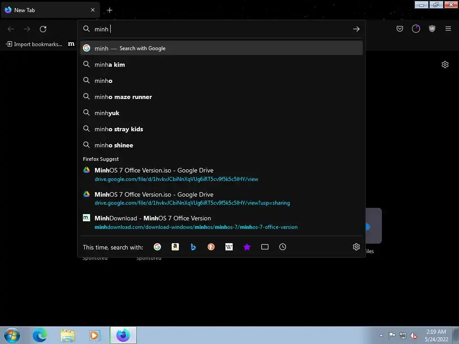
Task: Open search settings gear in dropdown
Action: point(356,247)
